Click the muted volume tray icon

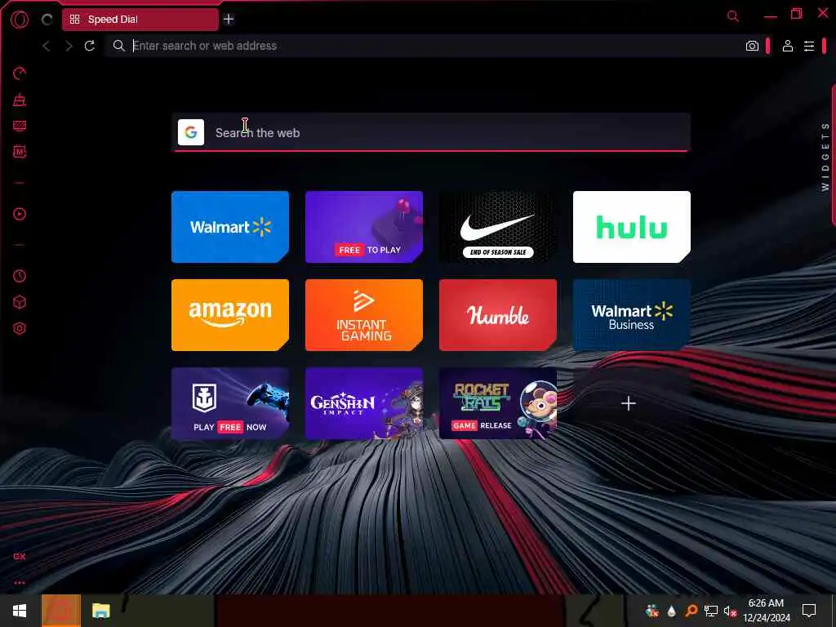point(730,611)
